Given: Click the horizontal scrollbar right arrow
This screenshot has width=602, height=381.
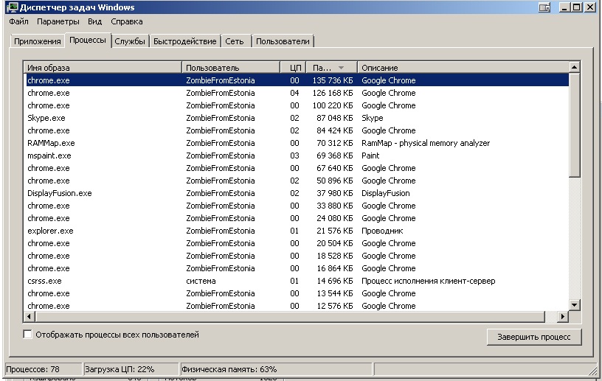Looking at the screenshot, I should 562,317.
